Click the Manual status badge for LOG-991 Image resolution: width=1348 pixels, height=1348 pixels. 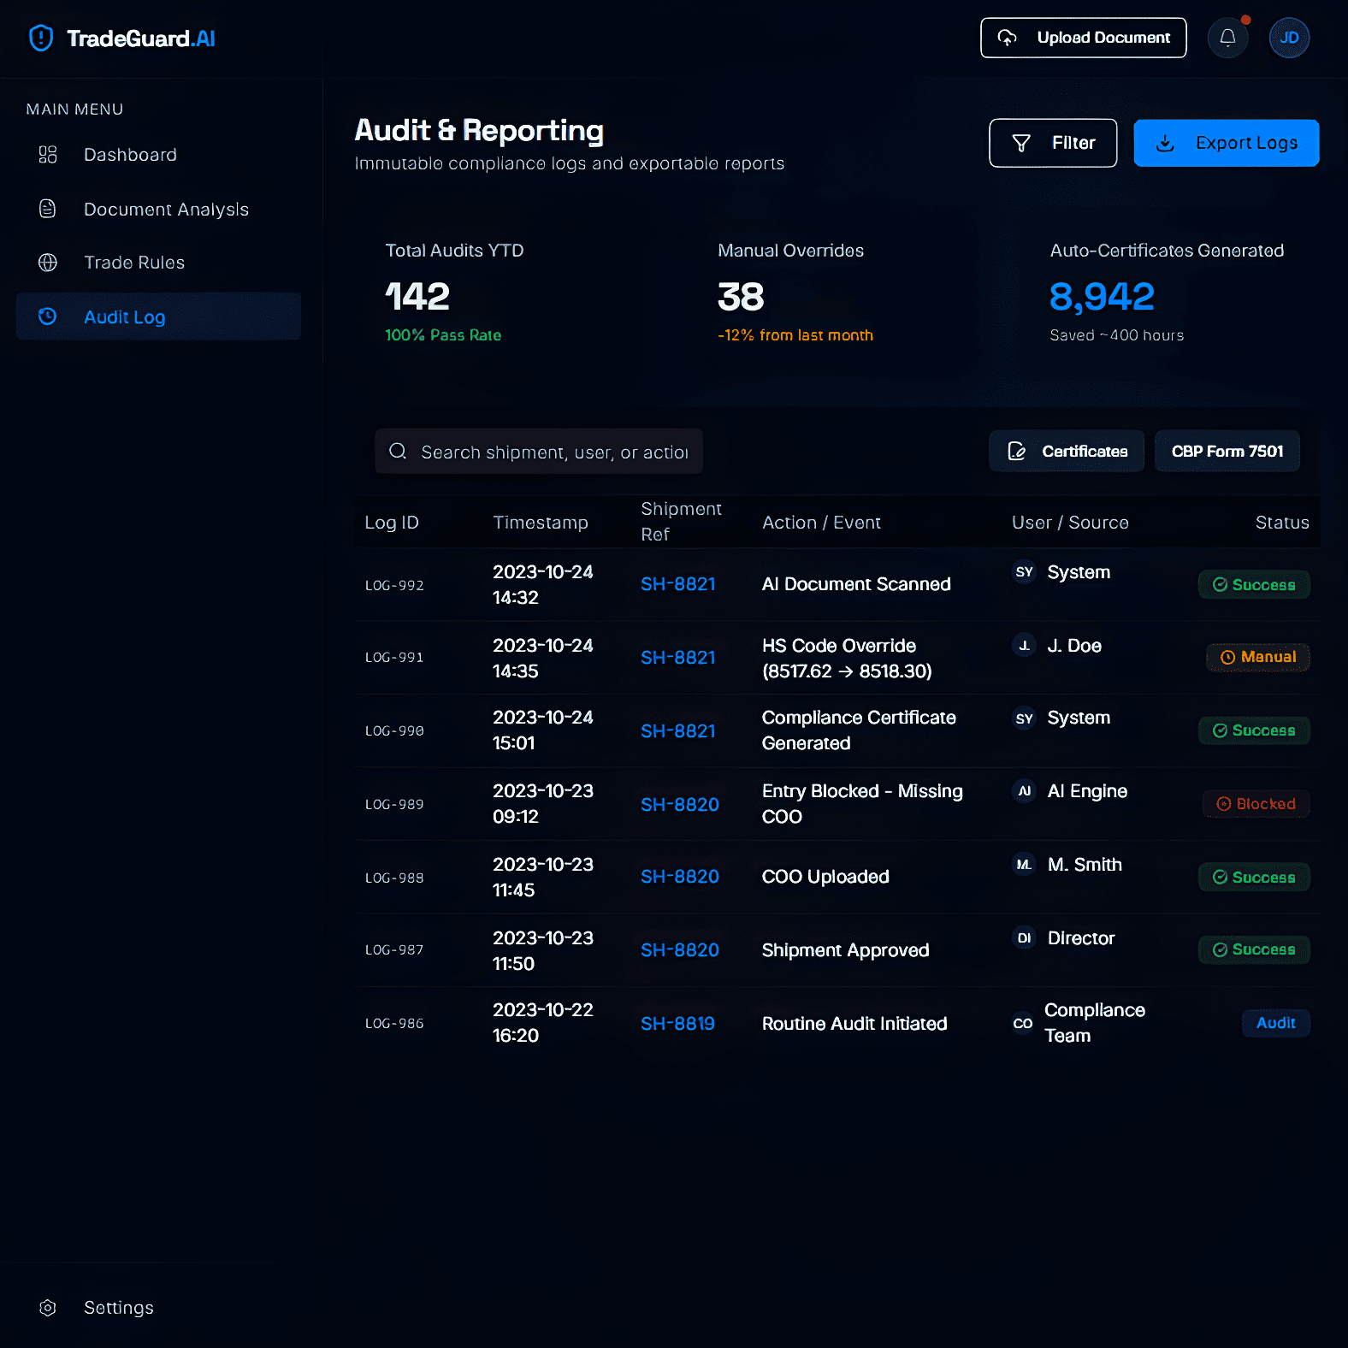[1257, 657]
